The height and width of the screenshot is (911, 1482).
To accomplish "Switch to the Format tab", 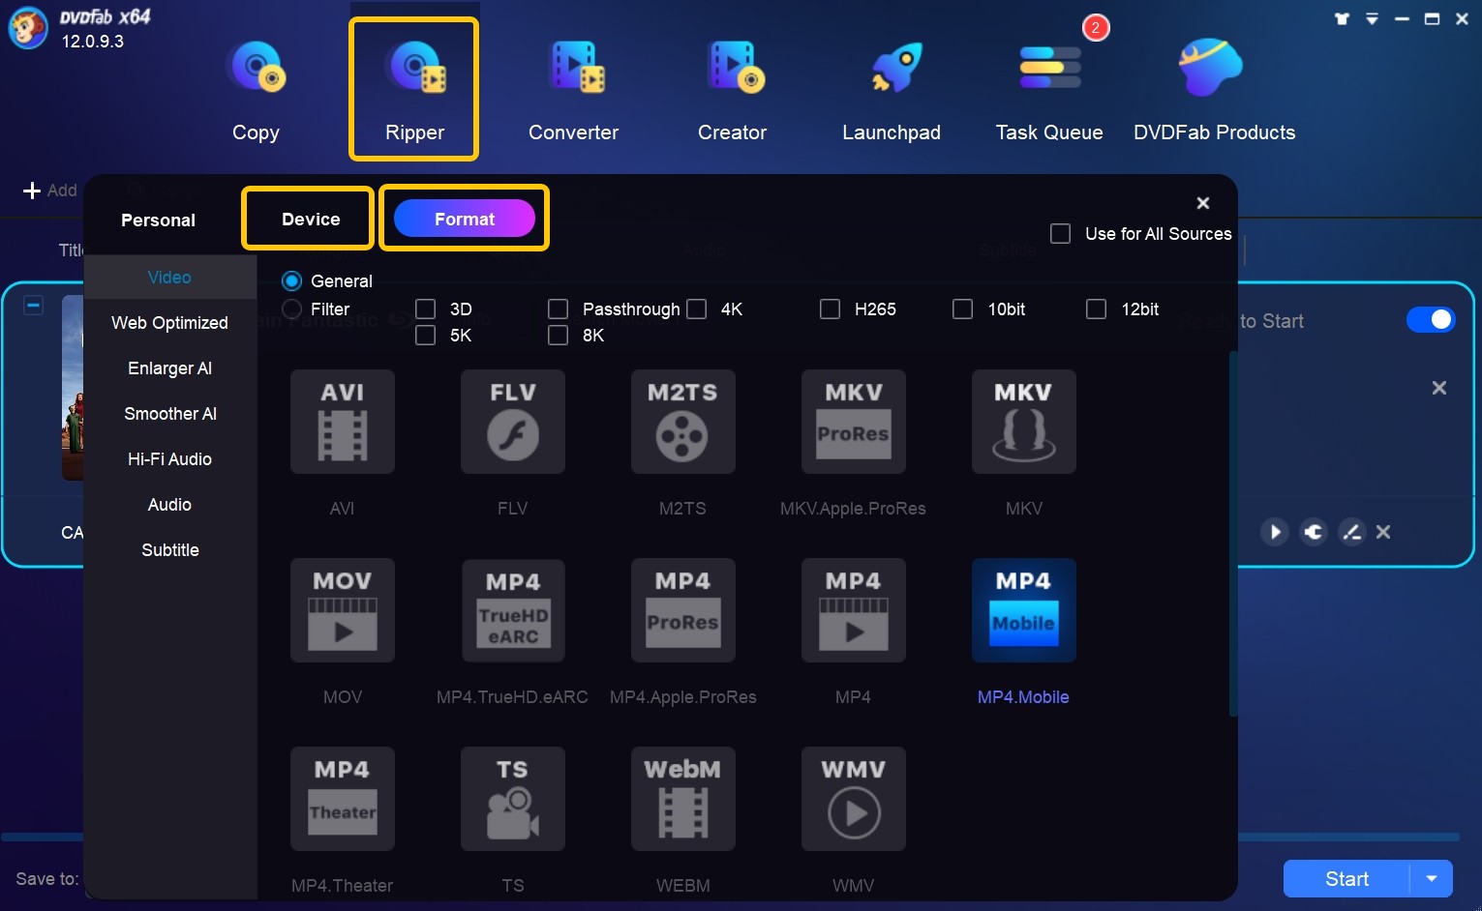I will click(465, 220).
